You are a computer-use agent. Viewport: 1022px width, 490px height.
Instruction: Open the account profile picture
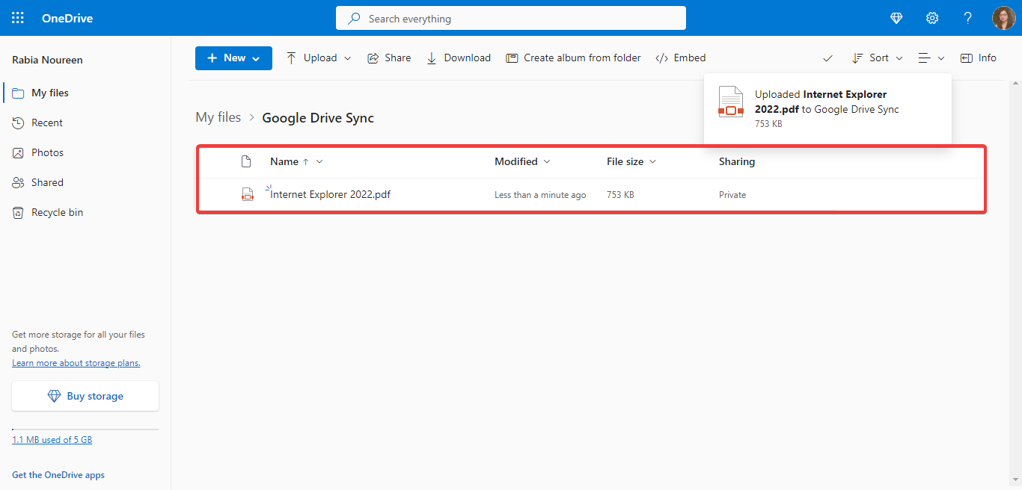pyautogui.click(x=1003, y=18)
